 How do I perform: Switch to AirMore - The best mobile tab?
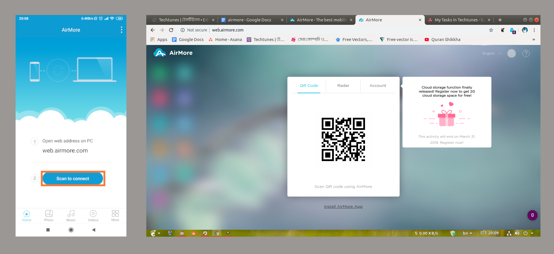click(321, 20)
